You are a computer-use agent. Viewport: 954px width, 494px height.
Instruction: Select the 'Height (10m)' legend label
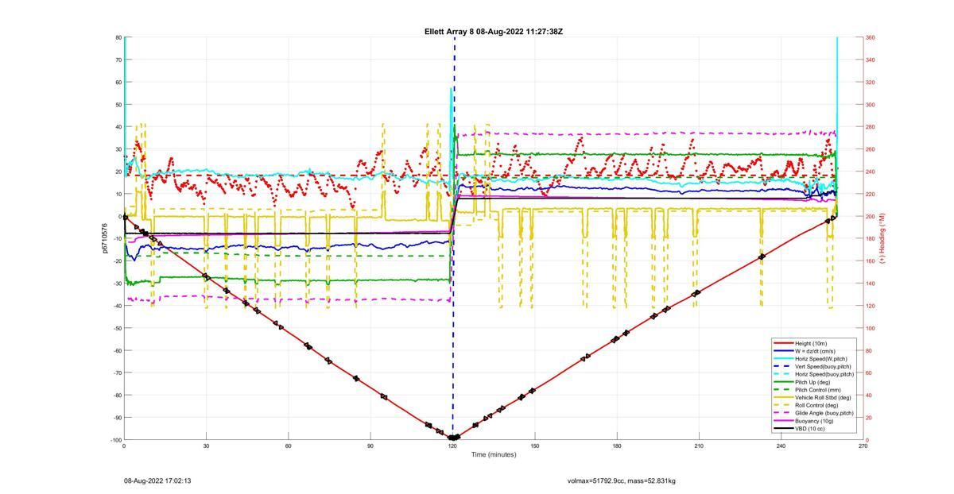point(811,343)
